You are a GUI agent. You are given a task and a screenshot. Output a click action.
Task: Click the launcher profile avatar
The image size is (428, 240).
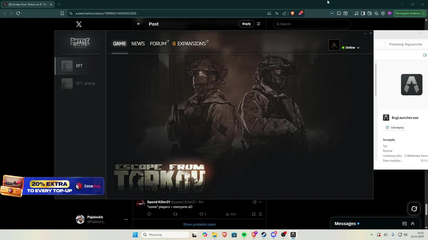(334, 45)
